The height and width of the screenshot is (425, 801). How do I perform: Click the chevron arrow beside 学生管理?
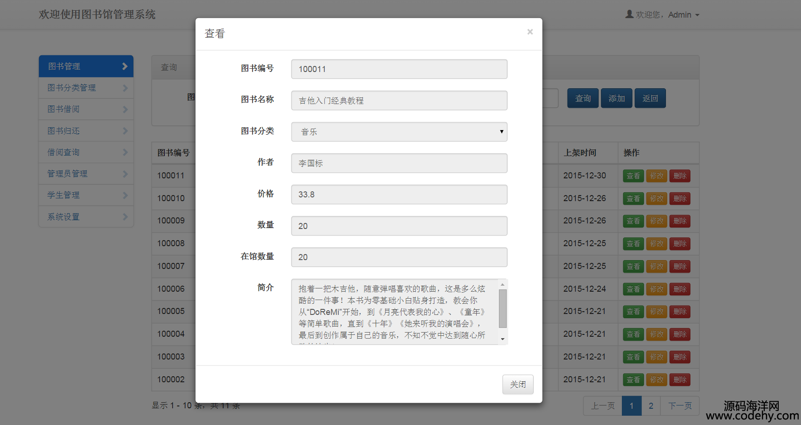coord(125,195)
